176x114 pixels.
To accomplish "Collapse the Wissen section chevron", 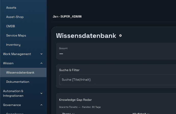I will (41, 63).
